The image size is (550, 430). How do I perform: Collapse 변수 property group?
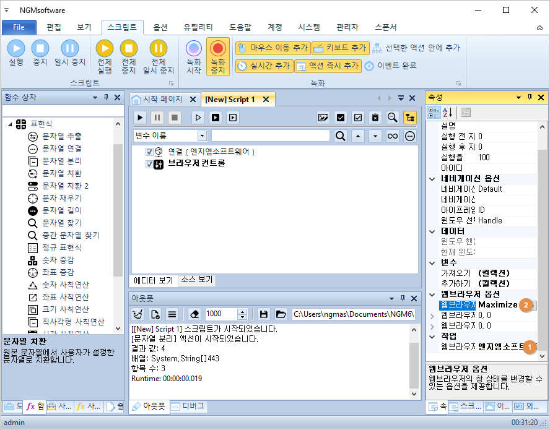[432, 263]
